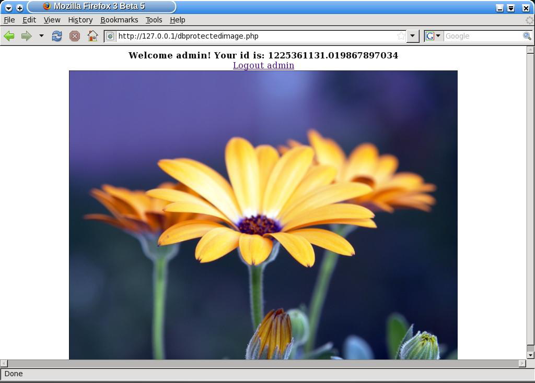This screenshot has width=535, height=383.
Task: Click the vertical scrollbar down arrow
Action: [530, 355]
